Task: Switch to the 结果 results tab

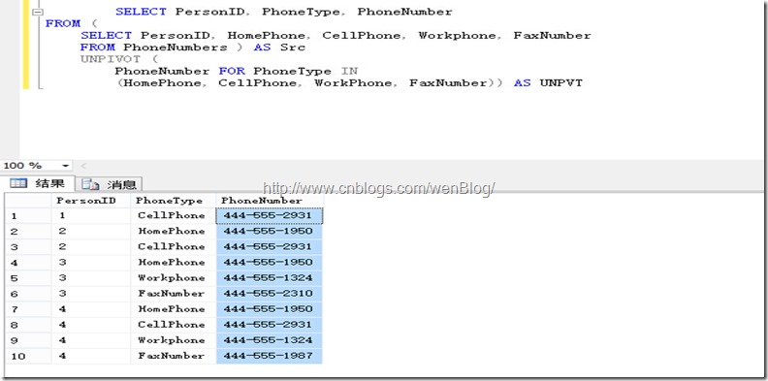Action: [x=38, y=183]
